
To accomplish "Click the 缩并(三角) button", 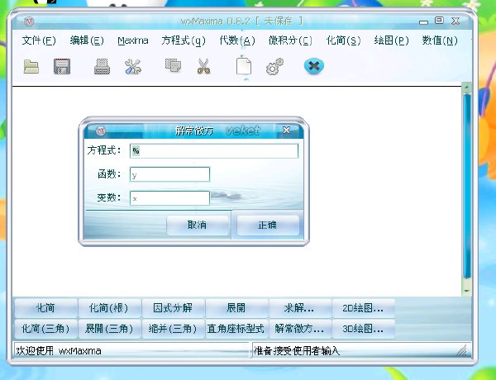I will [173, 329].
